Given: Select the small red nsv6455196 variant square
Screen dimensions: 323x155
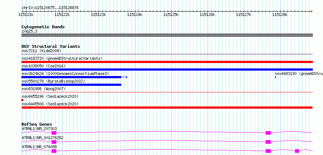Looking at the screenshot, I should pyautogui.click(x=22, y=100).
